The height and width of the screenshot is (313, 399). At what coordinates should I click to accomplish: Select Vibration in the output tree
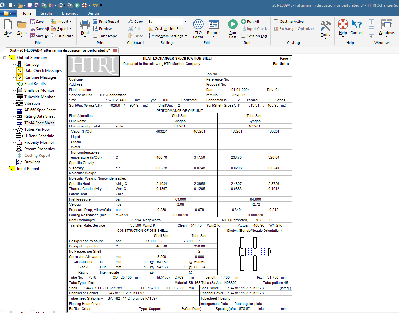click(32, 103)
